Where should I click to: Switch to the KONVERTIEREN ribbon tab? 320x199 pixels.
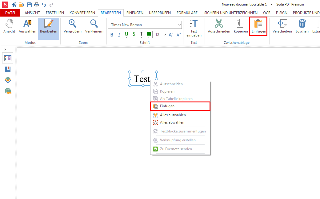point(82,13)
